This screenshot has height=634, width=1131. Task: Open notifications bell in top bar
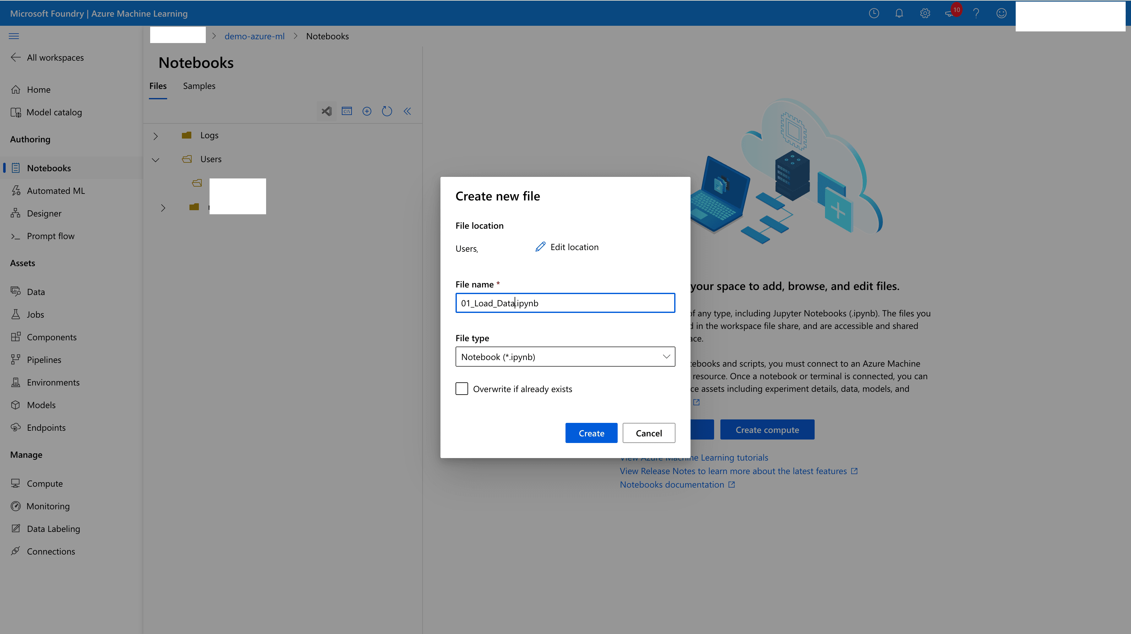click(x=899, y=13)
